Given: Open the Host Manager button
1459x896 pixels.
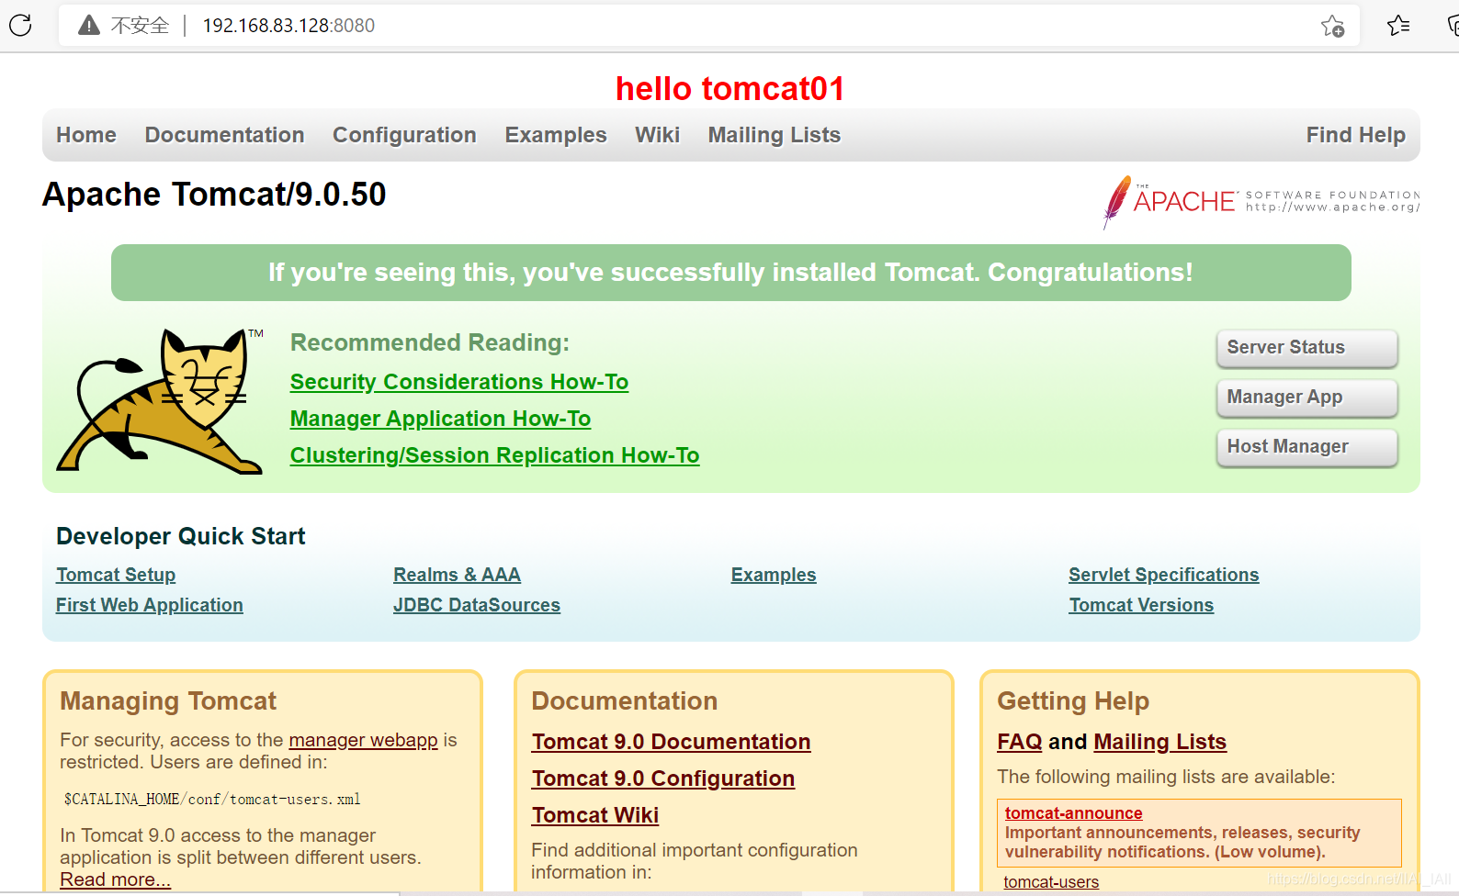Looking at the screenshot, I should 1306,447.
